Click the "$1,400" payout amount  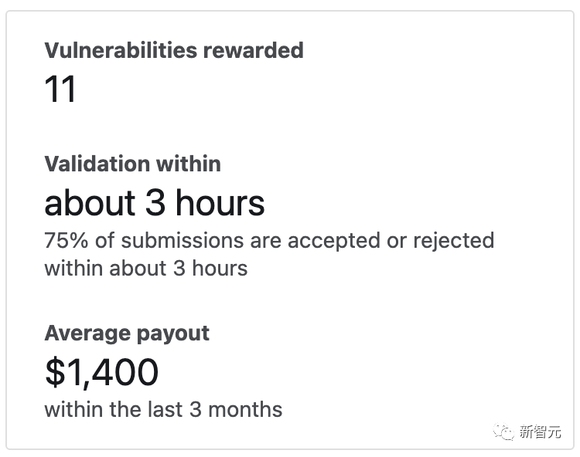(x=101, y=373)
